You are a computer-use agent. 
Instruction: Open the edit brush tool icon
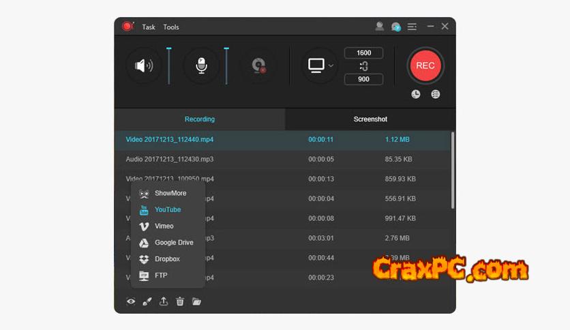[x=147, y=301]
